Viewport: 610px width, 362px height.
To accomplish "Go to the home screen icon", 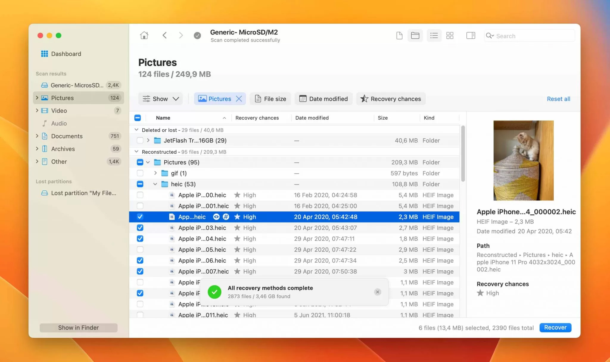I will 144,35.
